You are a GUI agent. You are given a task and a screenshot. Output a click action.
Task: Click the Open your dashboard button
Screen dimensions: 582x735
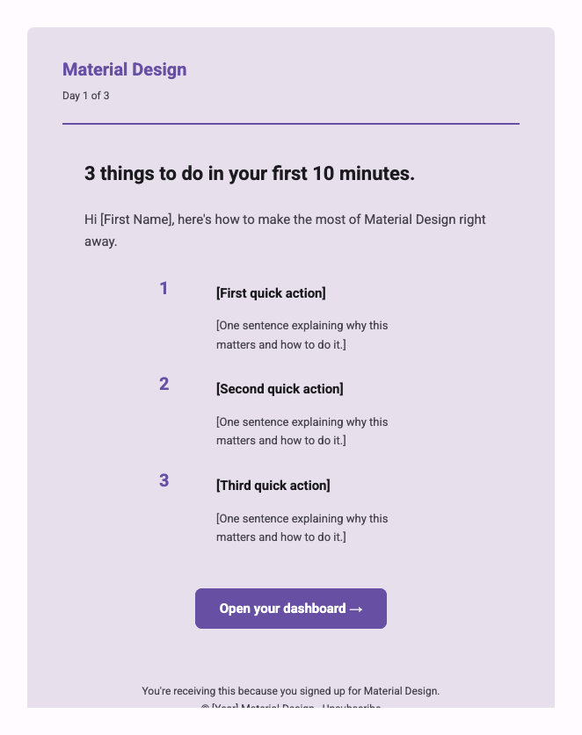pyautogui.click(x=290, y=608)
